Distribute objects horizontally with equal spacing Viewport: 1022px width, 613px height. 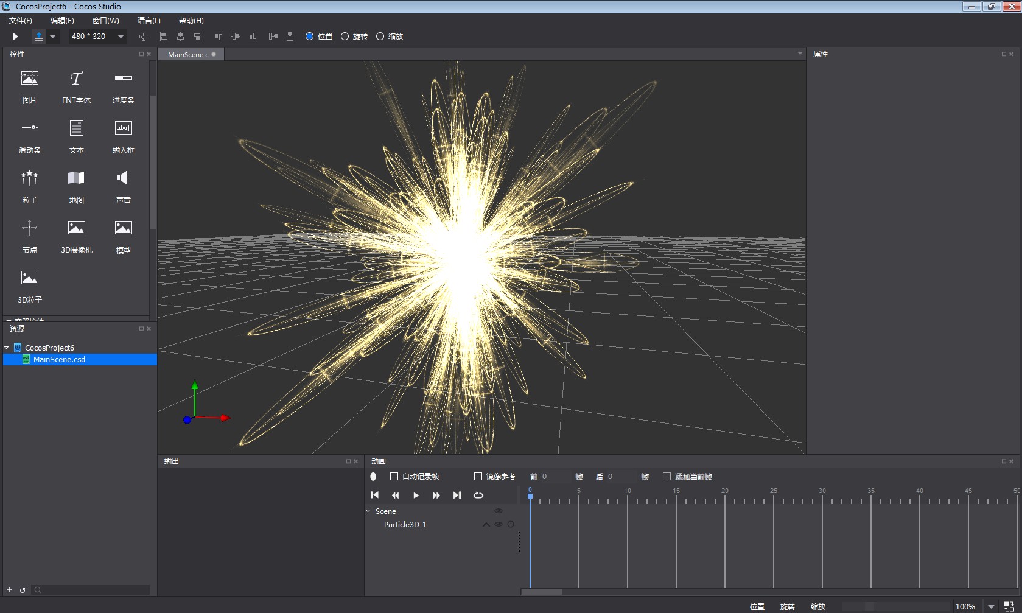273,37
